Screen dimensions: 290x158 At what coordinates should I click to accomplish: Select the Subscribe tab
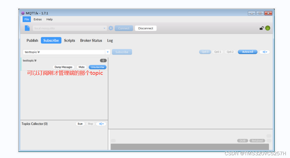[51, 40]
